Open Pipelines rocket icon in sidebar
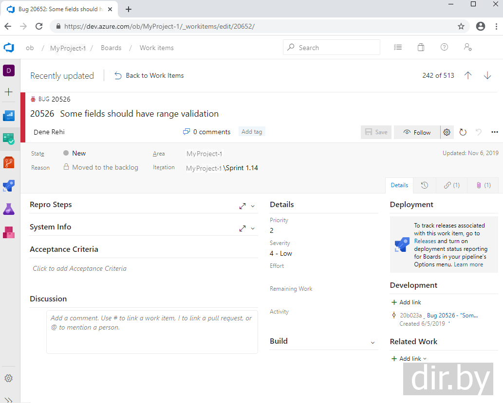503x403 pixels. tap(9, 185)
